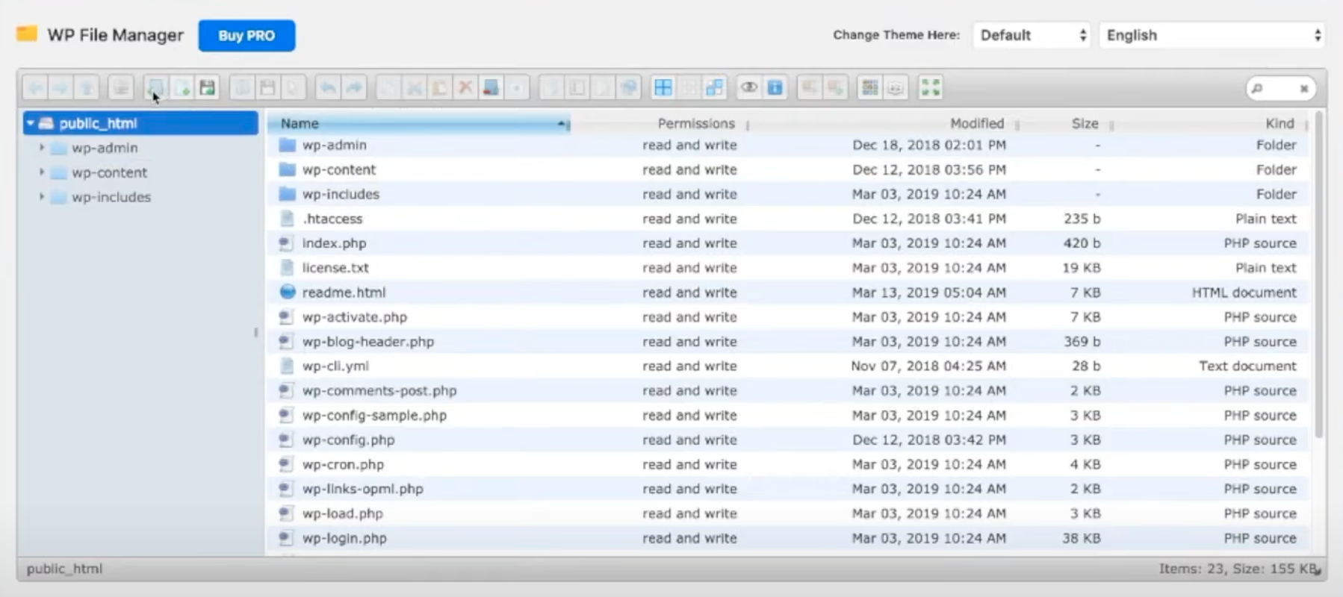Open the blue Get Info icon

tap(775, 88)
